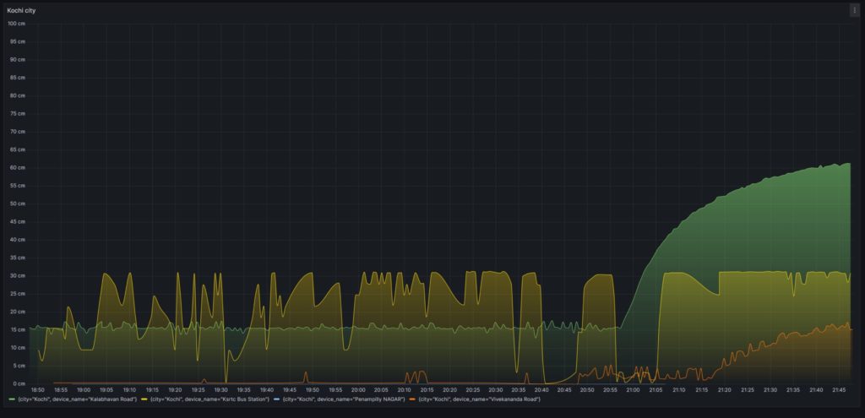The image size is (865, 418).
Task: Click the 0 cm y-axis label
Action: (x=19, y=383)
